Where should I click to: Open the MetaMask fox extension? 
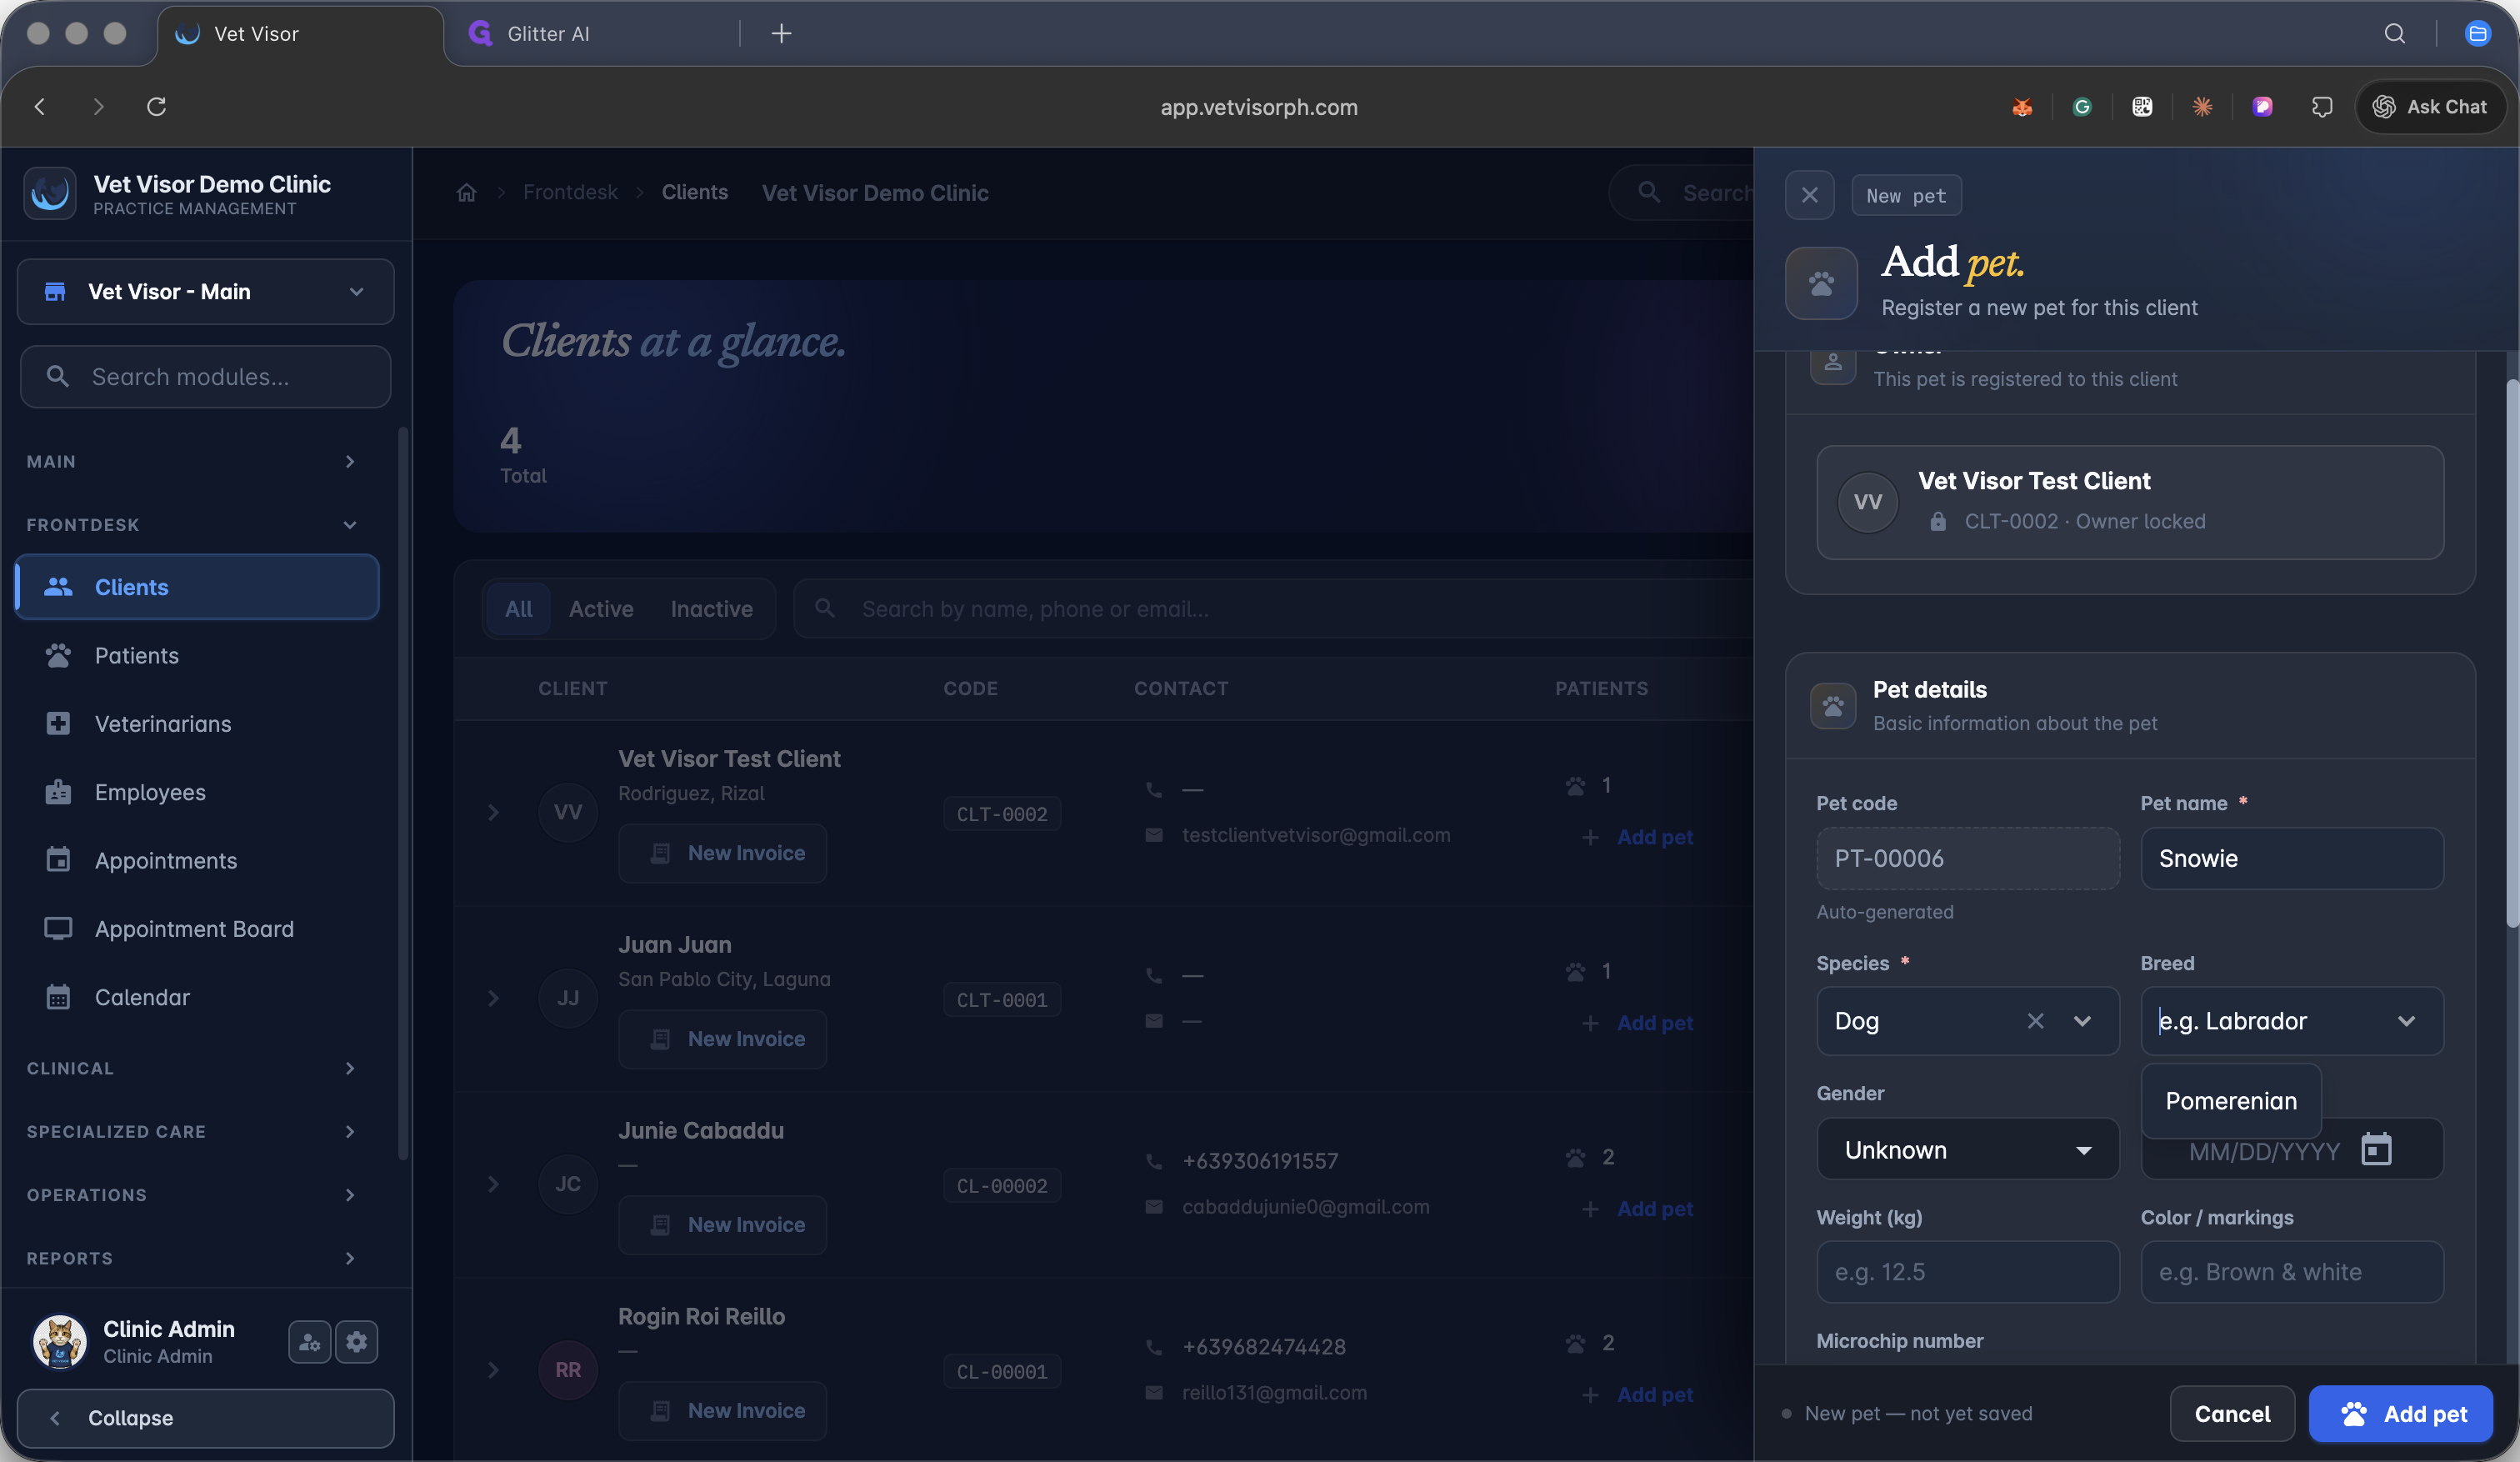[2022, 107]
